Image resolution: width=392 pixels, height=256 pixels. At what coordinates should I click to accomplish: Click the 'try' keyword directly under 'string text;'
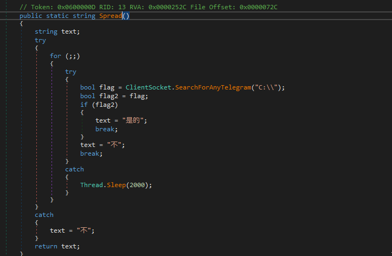click(x=40, y=40)
